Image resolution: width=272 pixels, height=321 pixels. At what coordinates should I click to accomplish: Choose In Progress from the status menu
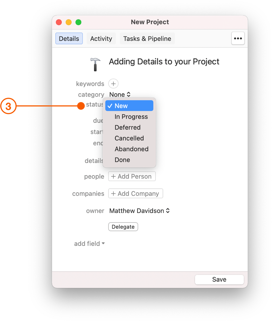(131, 117)
